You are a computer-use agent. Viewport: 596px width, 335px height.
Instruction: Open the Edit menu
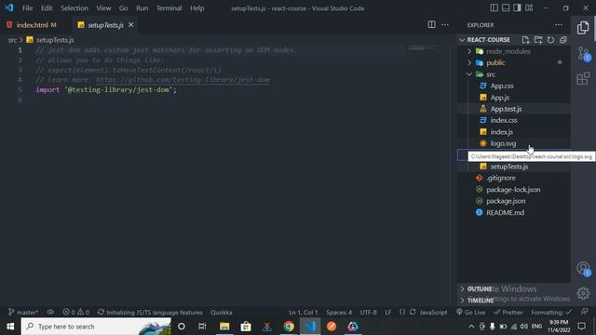(47, 8)
